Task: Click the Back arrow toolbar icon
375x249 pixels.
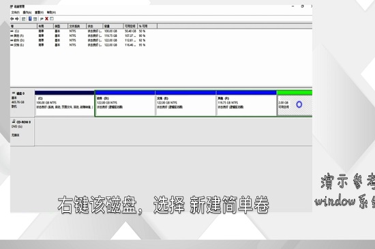Action: [x=12, y=18]
